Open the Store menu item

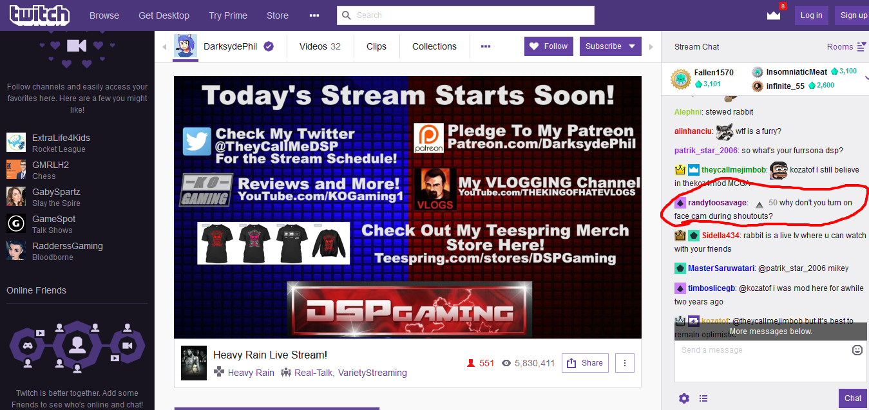(x=278, y=15)
